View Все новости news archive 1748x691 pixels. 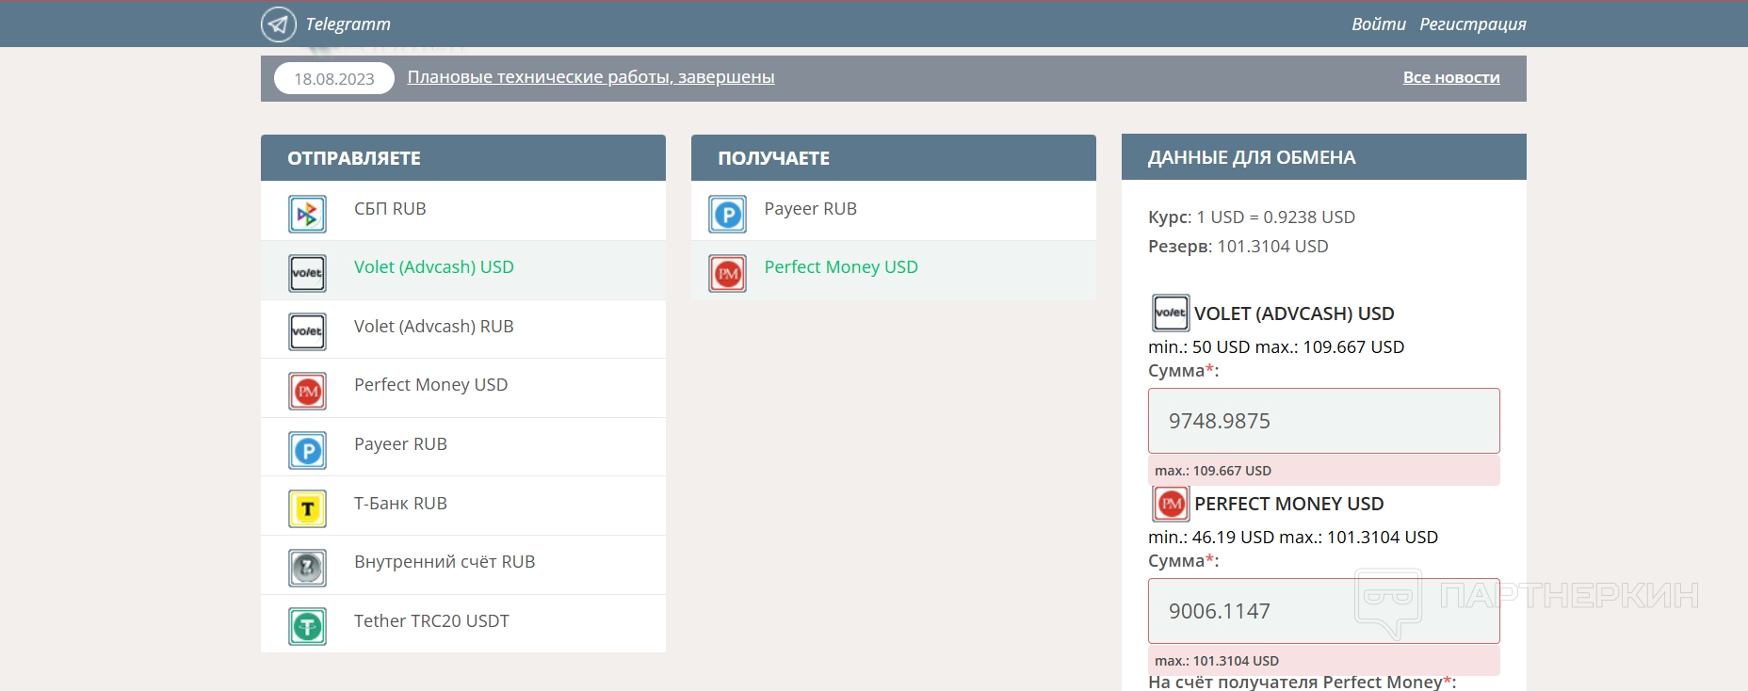(1451, 77)
